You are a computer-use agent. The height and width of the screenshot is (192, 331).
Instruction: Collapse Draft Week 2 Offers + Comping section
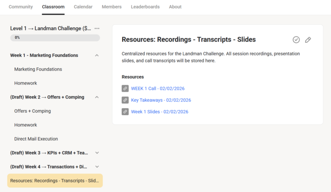pyautogui.click(x=97, y=97)
